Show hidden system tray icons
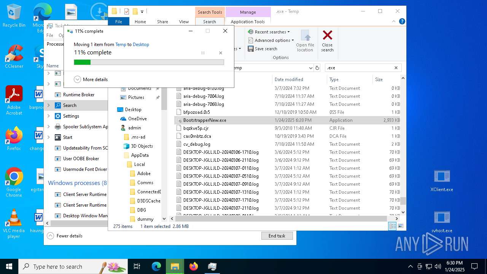 point(410,266)
